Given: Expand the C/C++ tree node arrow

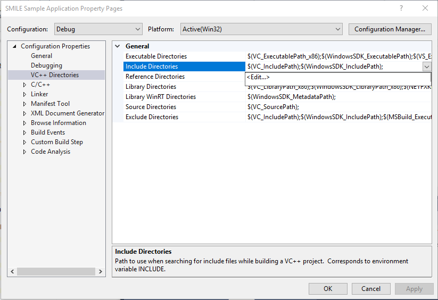Looking at the screenshot, I should 24,85.
